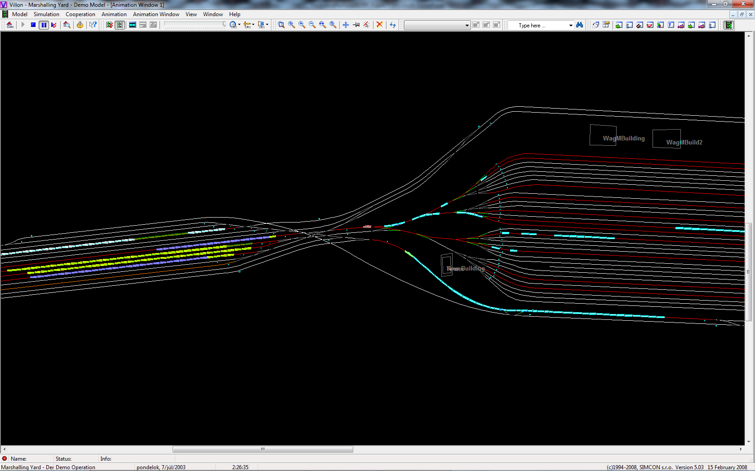Open the track segment window icon

point(640,25)
